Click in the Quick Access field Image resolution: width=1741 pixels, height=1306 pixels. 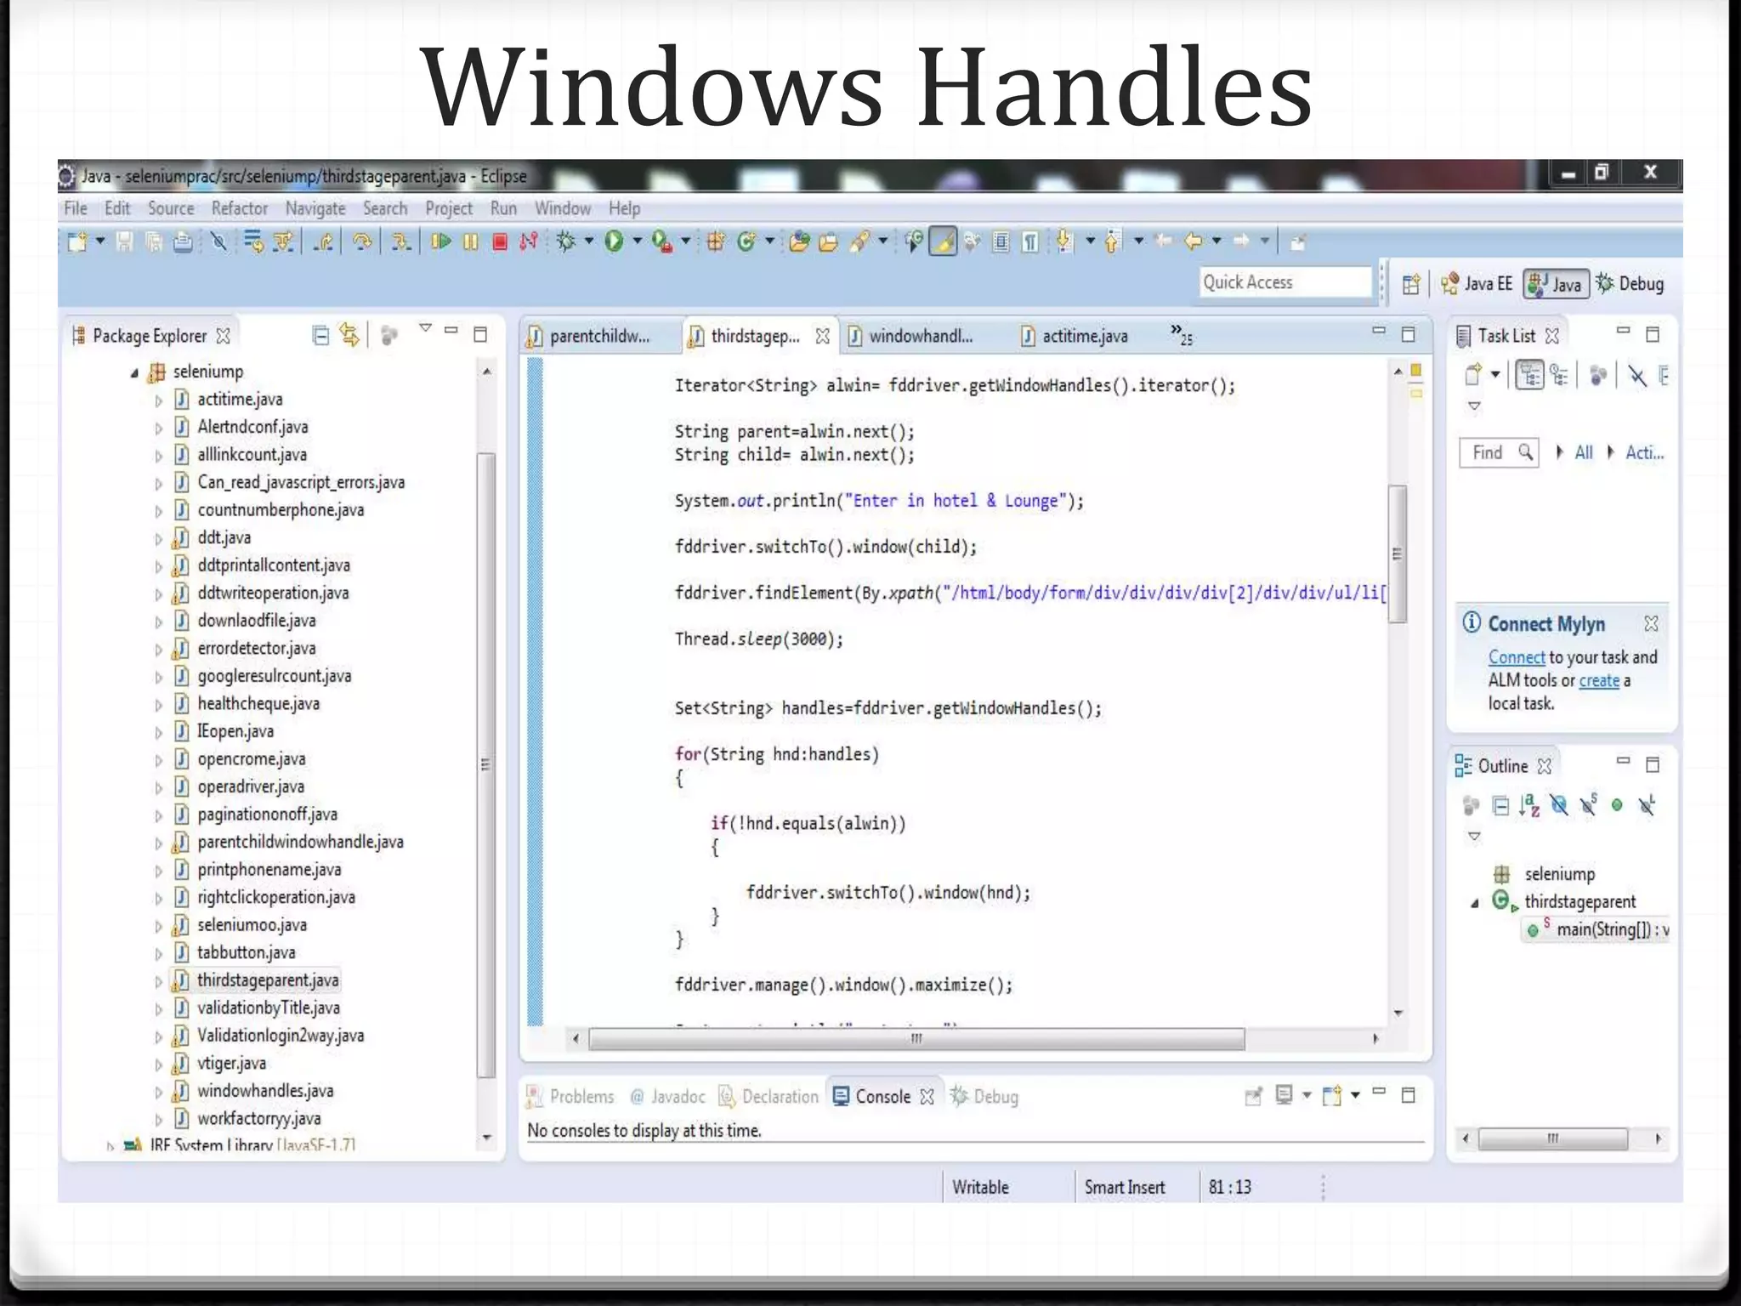tap(1284, 282)
